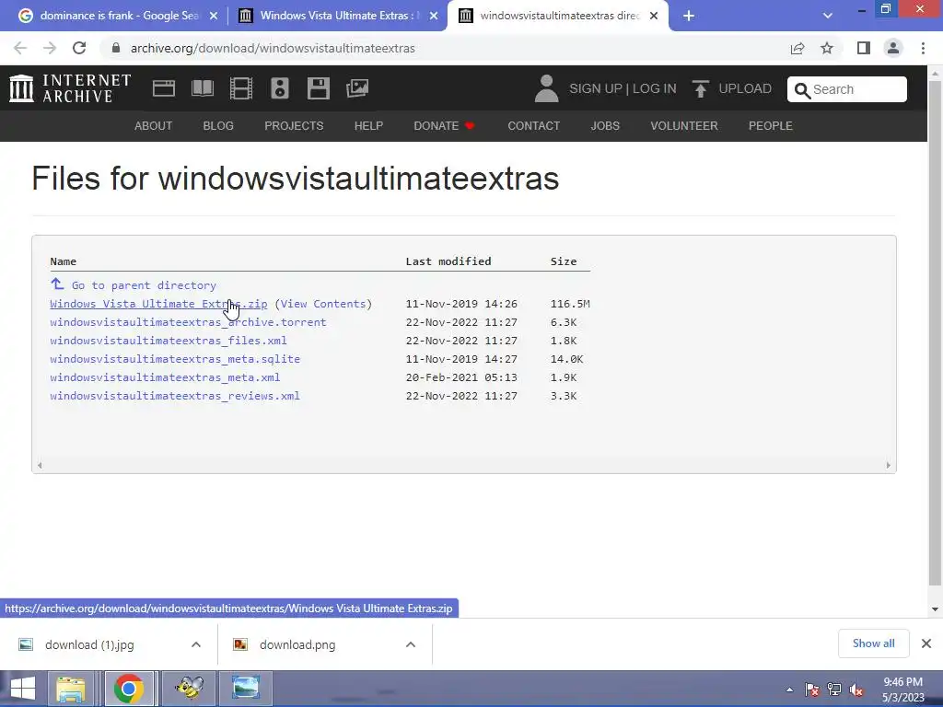Open windowsvistaultimateextras_files.xml
The image size is (943, 707).
click(169, 341)
